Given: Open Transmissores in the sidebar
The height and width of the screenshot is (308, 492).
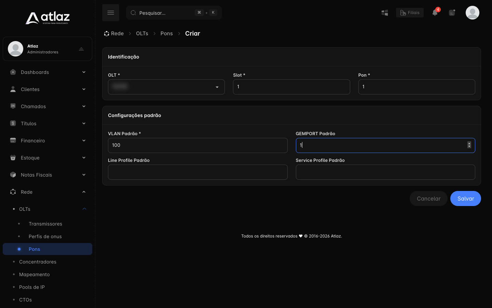Looking at the screenshot, I should tap(45, 224).
